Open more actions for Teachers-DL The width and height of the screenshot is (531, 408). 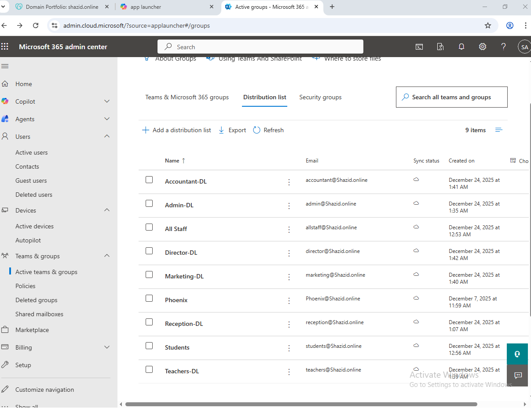coord(289,372)
